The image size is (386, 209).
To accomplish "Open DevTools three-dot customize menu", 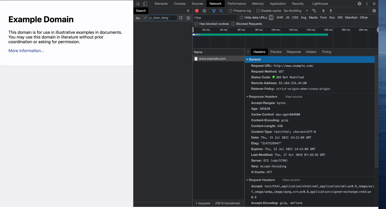I will pos(367,4).
